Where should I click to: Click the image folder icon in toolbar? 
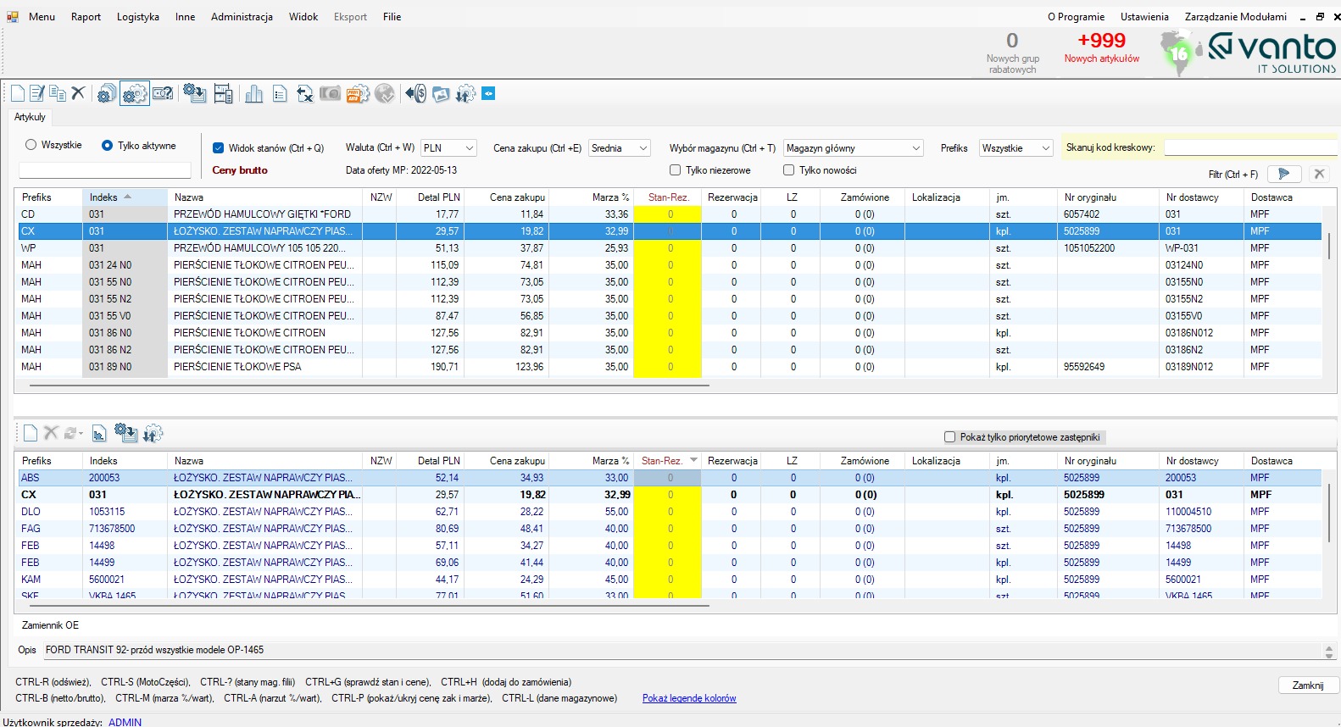pos(441,94)
